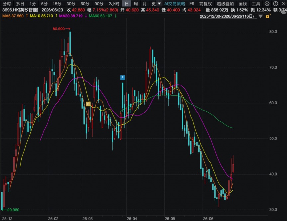Open the F9 company info

192,4
